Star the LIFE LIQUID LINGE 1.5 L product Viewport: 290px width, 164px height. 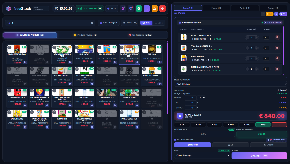[x=54, y=69]
